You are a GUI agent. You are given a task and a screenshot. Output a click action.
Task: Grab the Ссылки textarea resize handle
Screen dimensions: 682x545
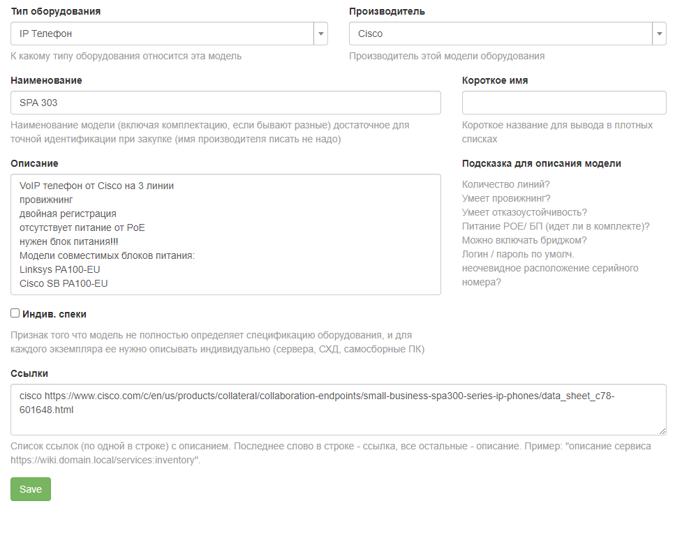662,431
